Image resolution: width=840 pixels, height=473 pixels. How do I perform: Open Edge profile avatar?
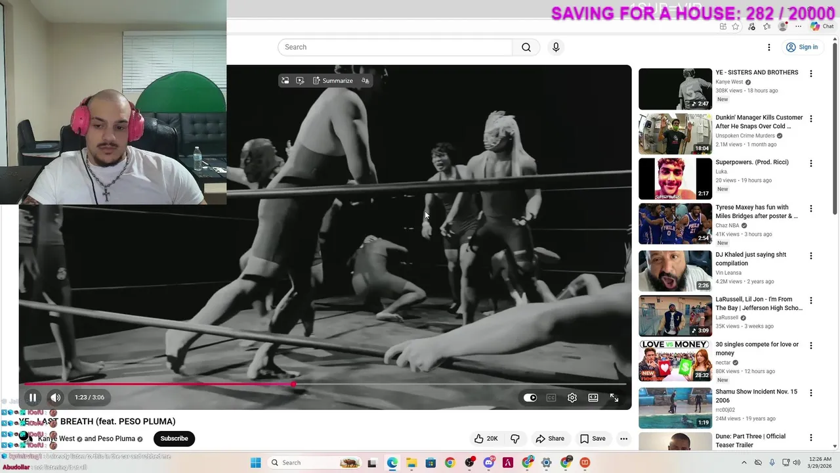[782, 26]
